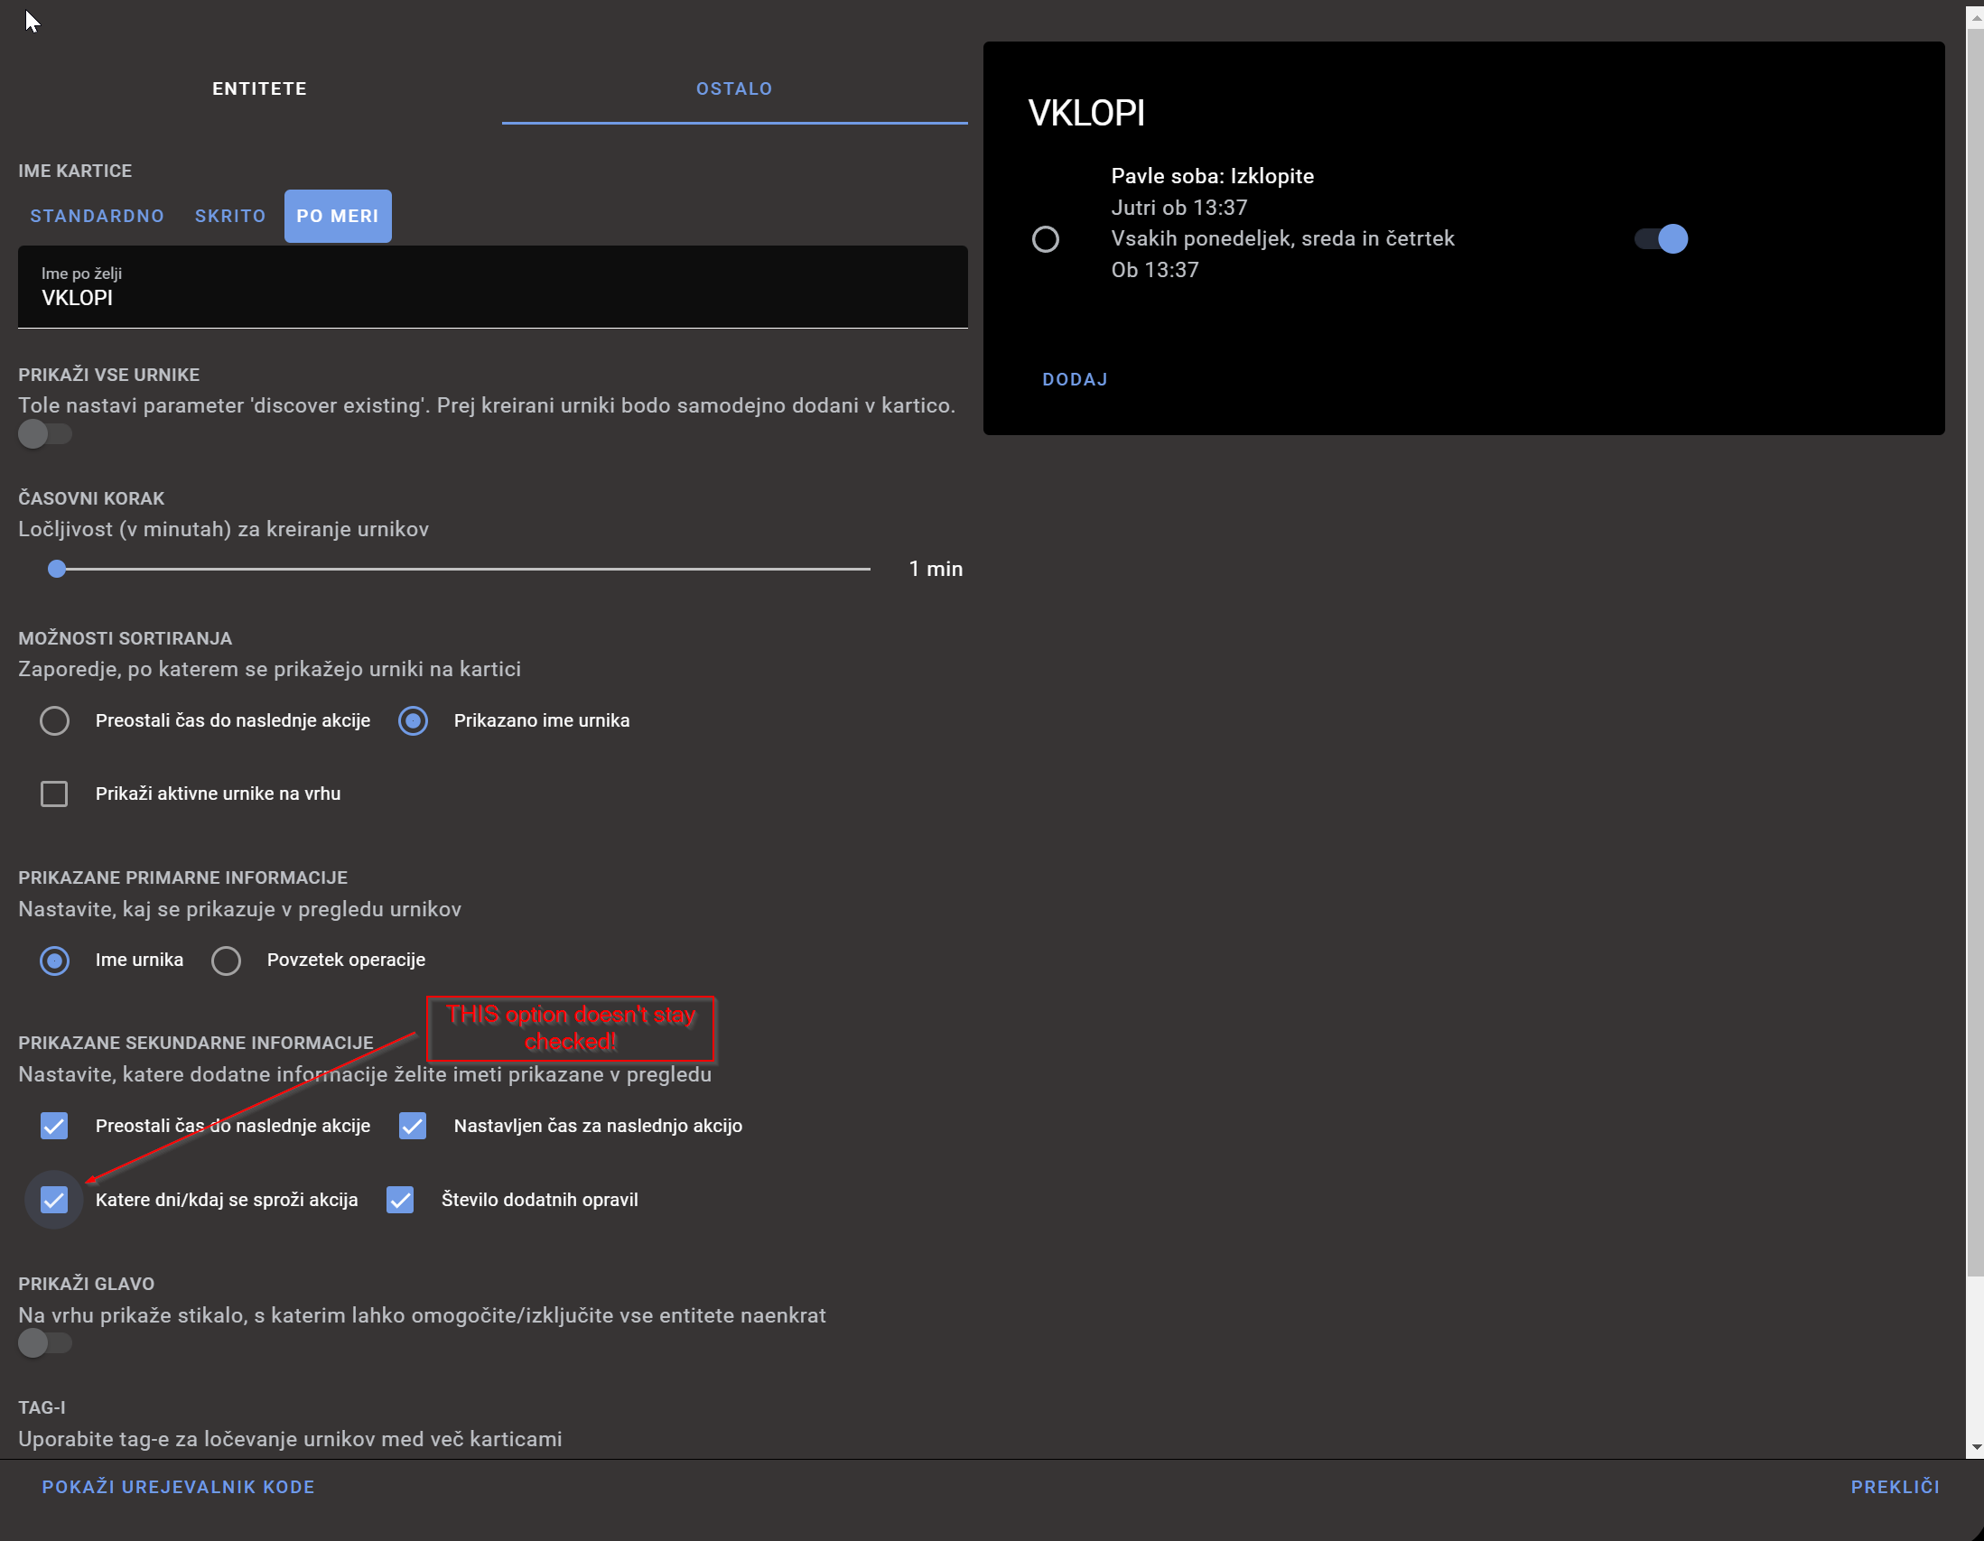
Task: Uncheck 'Preostali čas do naslednje akcije'
Action: point(53,1126)
